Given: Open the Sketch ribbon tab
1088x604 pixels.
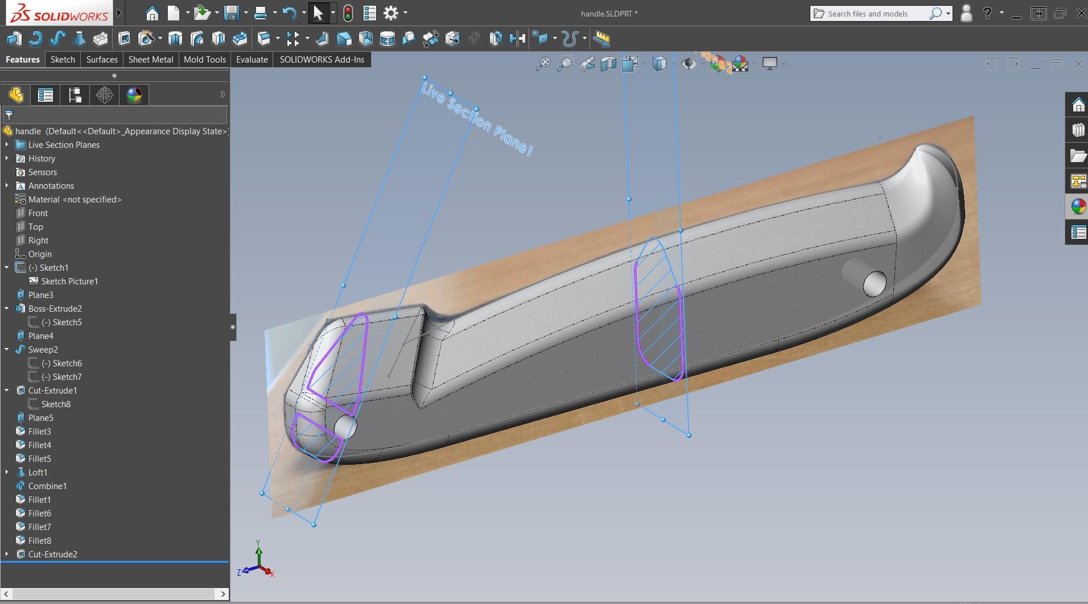Looking at the screenshot, I should tap(63, 59).
